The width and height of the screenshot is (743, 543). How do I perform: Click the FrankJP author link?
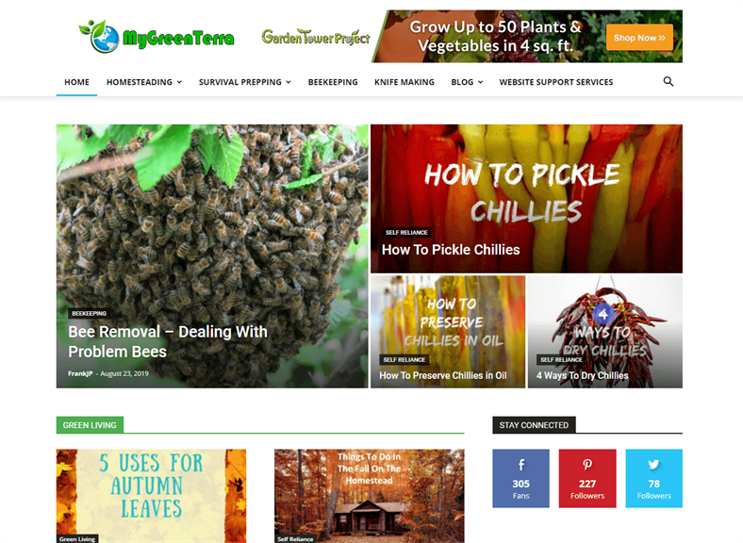(x=80, y=373)
